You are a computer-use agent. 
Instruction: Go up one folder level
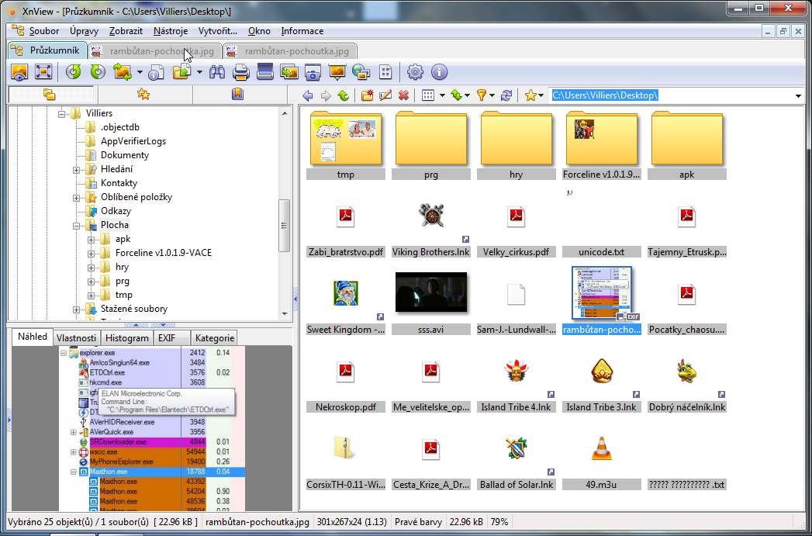point(343,95)
